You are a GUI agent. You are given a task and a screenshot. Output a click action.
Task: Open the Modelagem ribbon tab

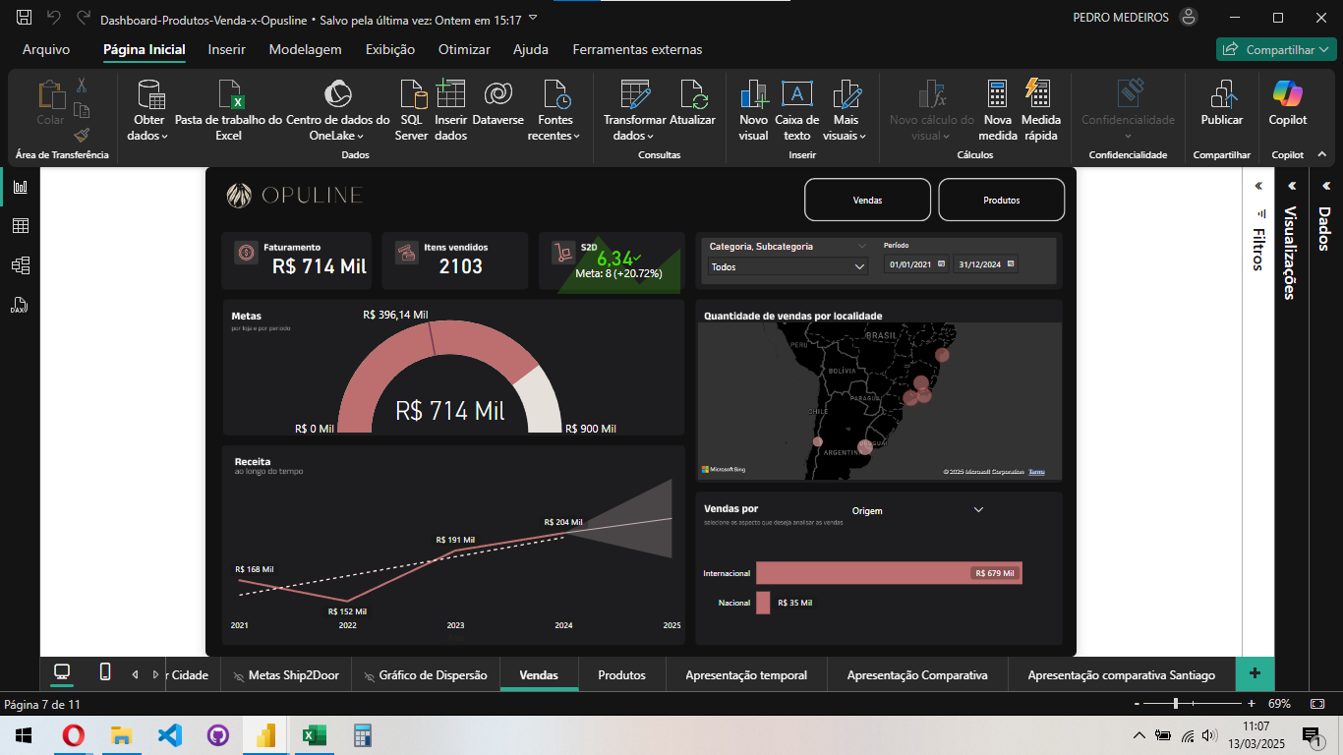click(x=305, y=49)
